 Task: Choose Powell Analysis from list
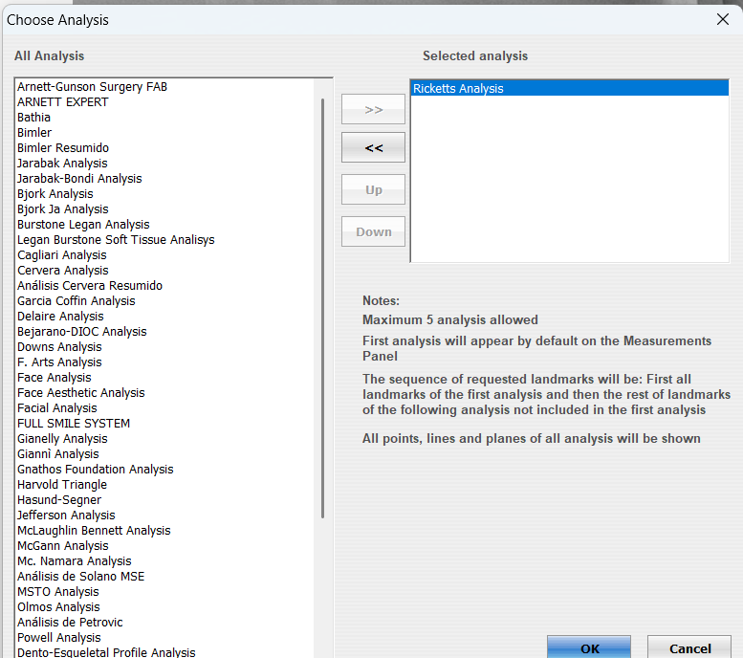[x=59, y=637]
